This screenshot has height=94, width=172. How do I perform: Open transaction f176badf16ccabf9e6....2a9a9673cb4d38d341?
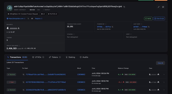(x=46, y=75)
